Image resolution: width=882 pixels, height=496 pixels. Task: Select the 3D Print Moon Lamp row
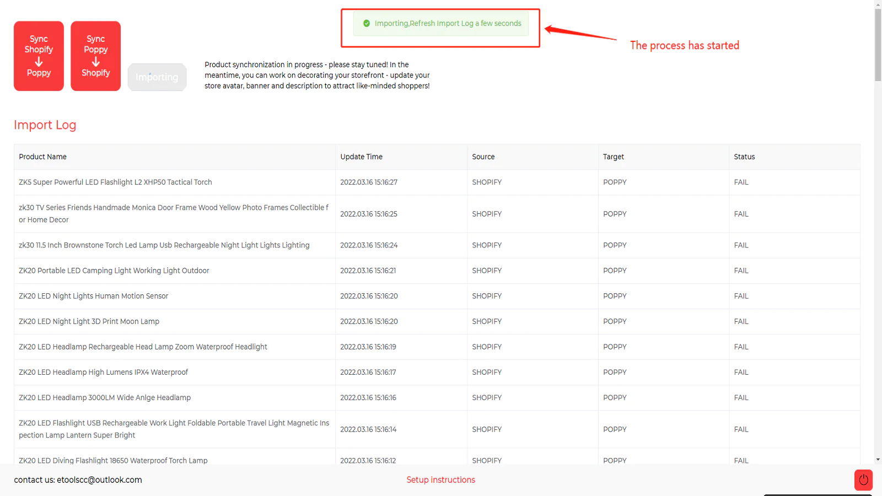437,321
